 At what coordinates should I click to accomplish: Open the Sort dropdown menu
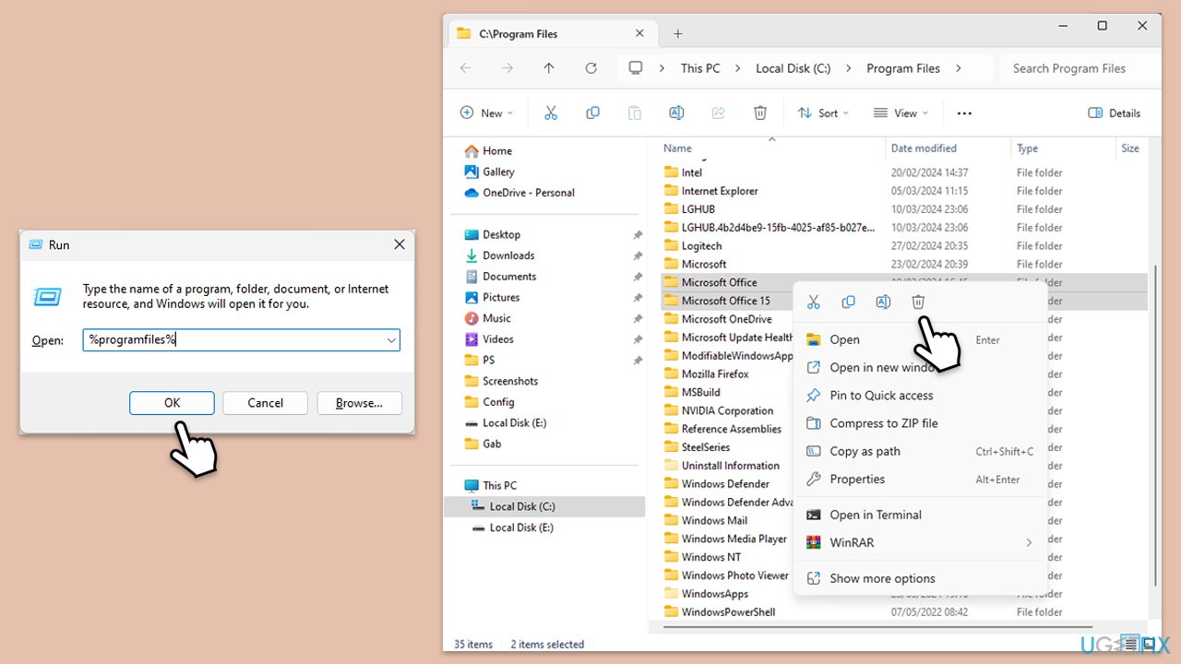click(x=823, y=113)
